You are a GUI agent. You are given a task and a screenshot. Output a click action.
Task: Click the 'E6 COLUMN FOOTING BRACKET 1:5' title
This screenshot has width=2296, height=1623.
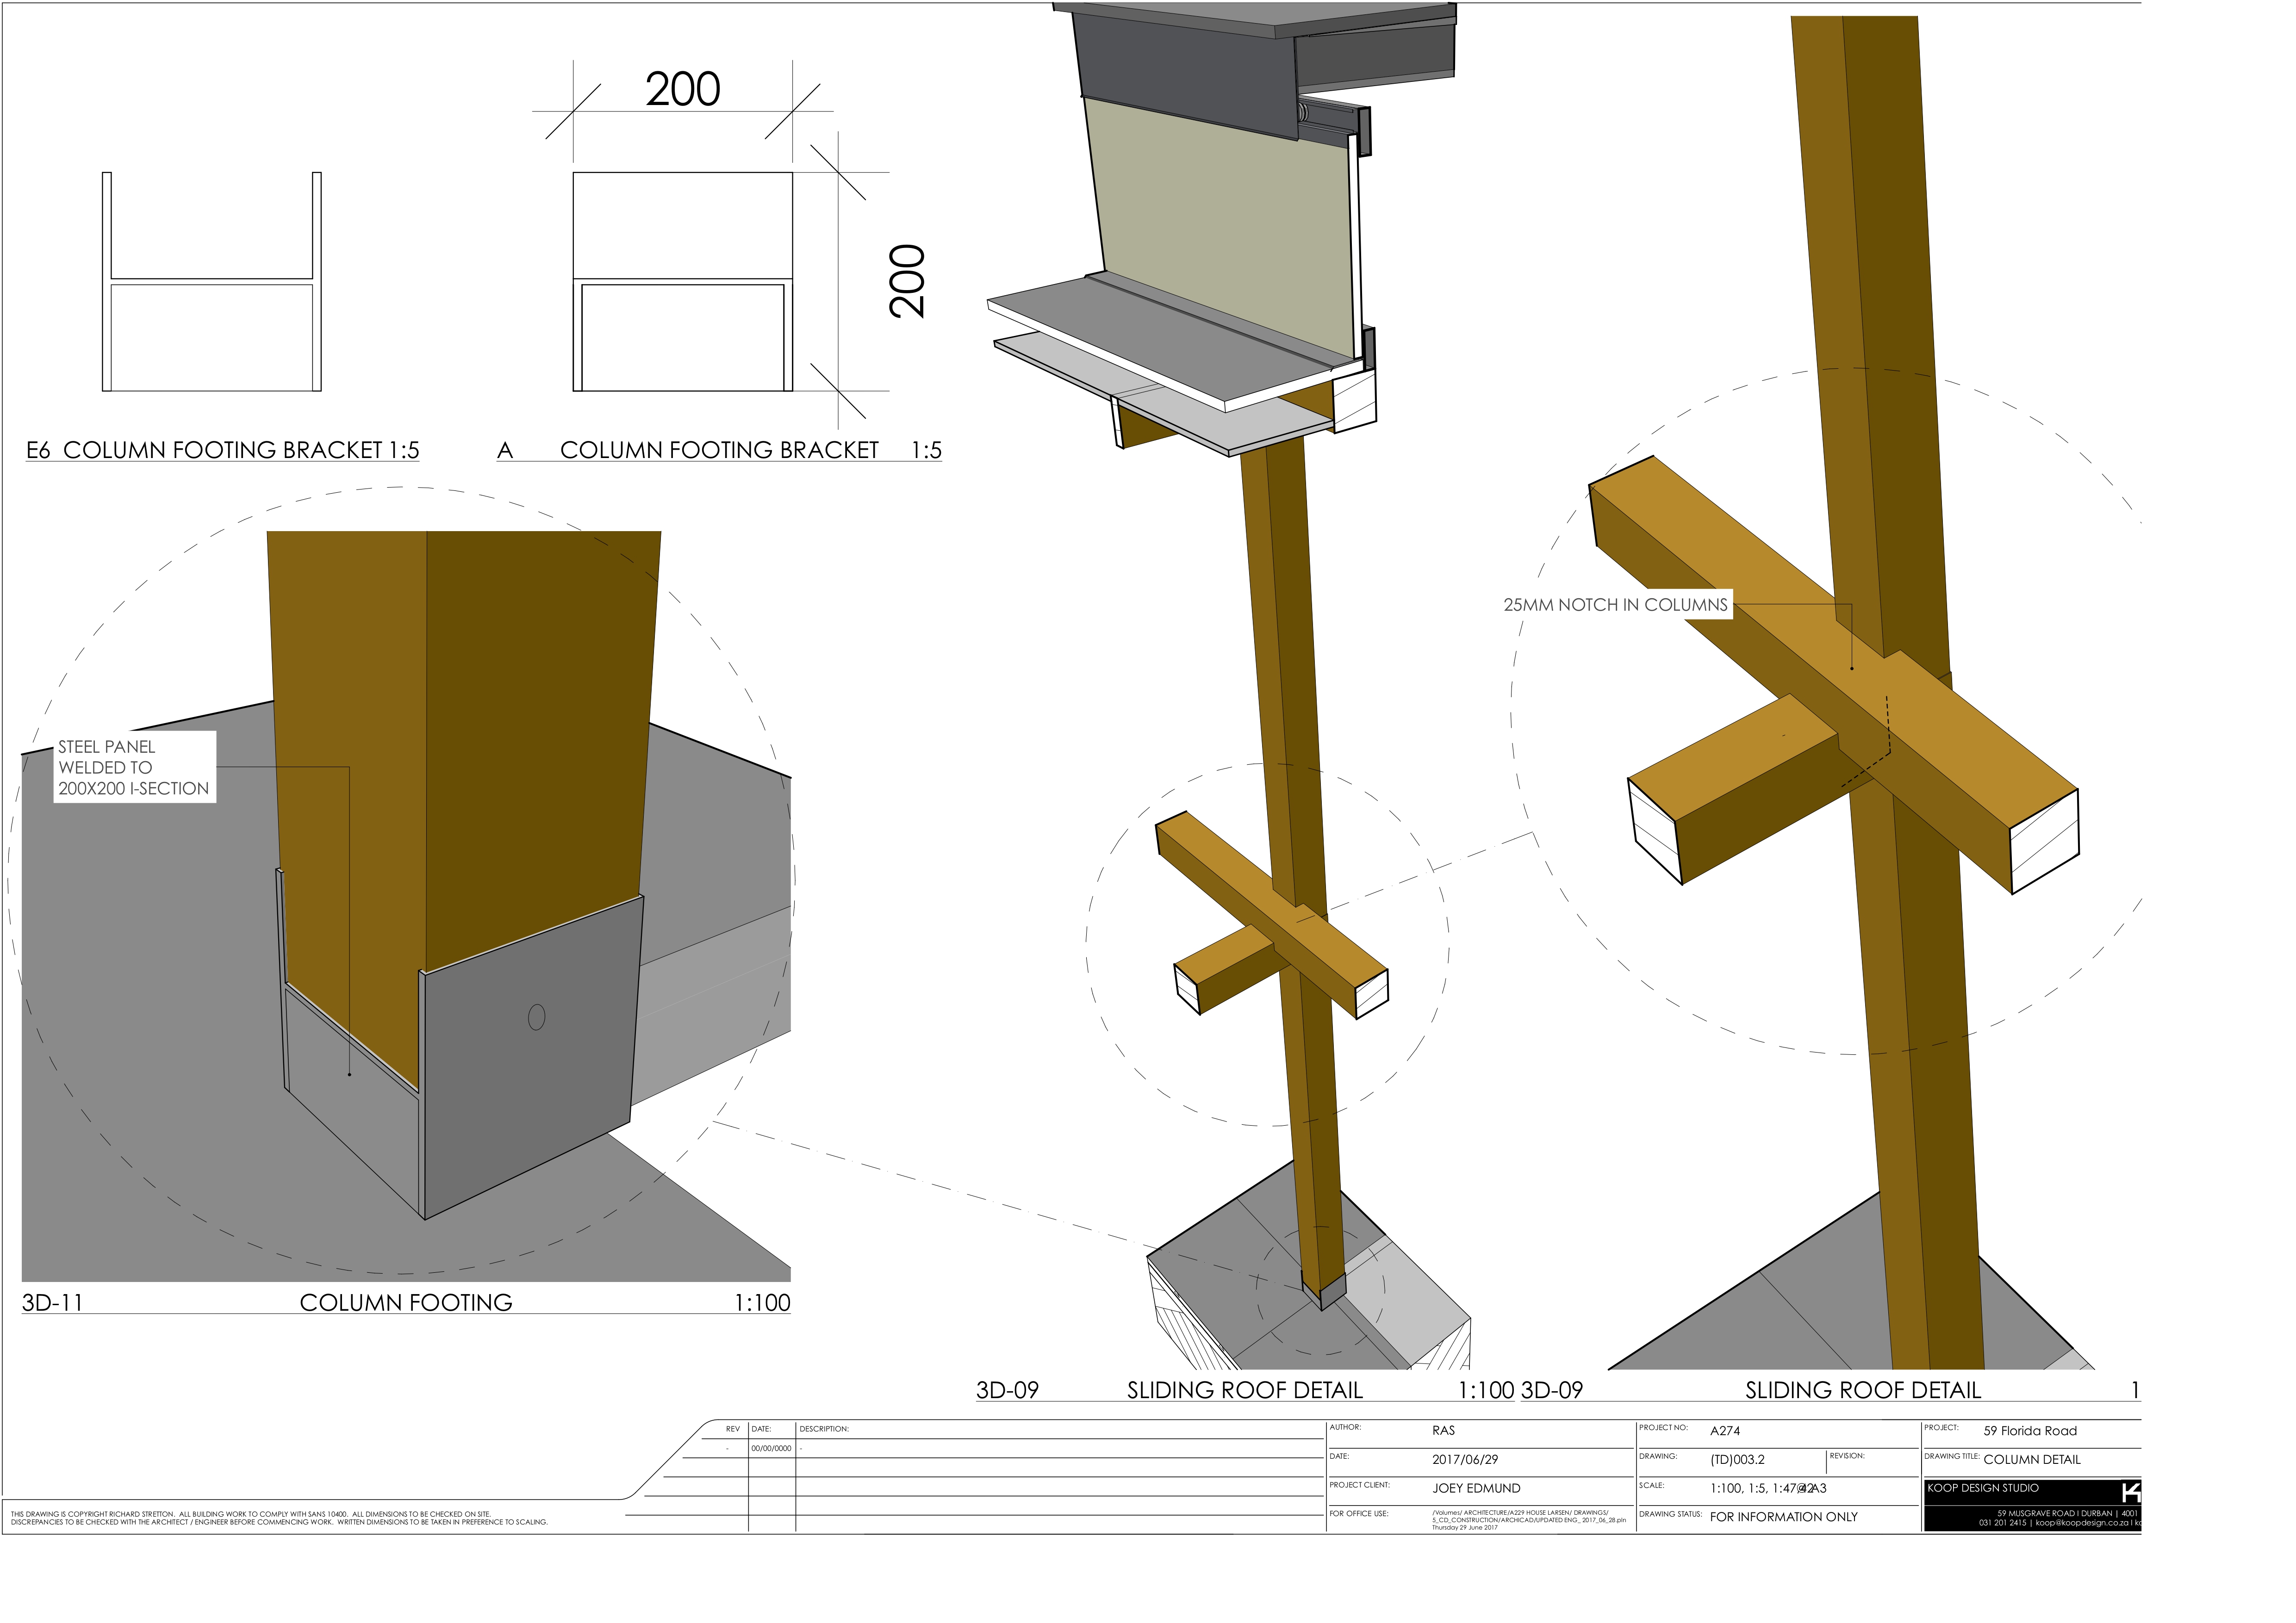coord(222,451)
